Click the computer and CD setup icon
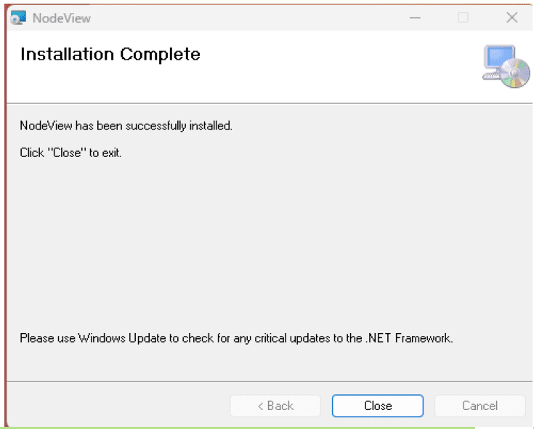Viewport: 534px width, 429px height. 506,67
